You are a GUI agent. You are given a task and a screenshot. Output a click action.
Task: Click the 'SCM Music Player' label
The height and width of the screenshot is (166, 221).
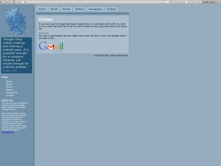pos(177,2)
